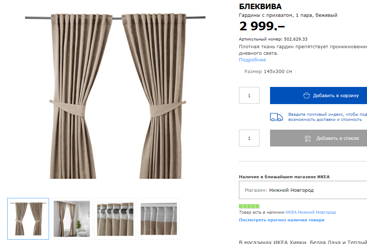367x244 pixels.
Task: Click the postal code delivery link text
Action: tap(327, 117)
